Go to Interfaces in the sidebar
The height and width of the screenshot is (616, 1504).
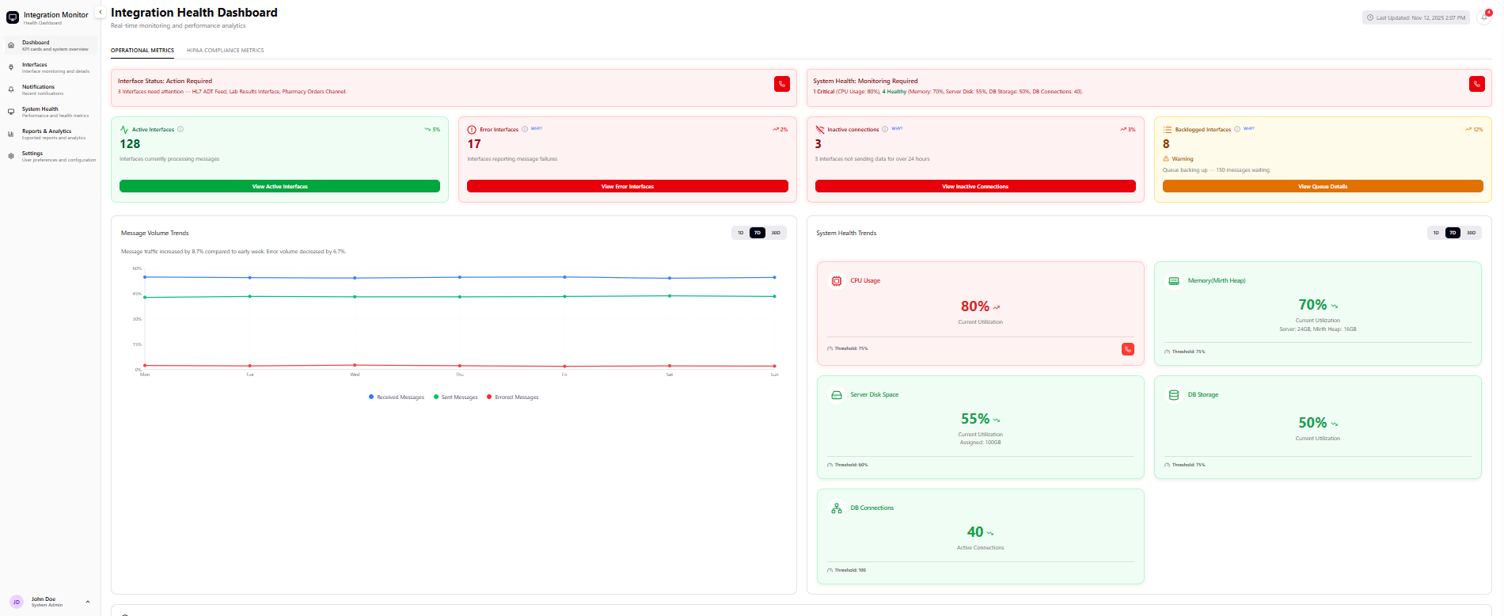35,65
